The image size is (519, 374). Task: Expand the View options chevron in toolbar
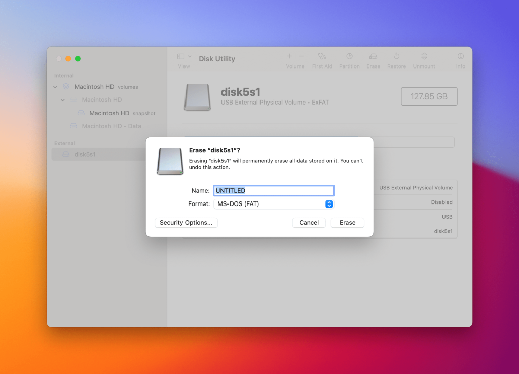[190, 57]
